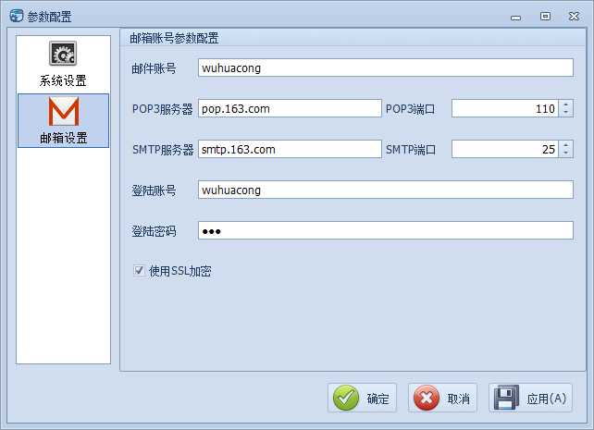Focus the 邮件账号 input field
The height and width of the screenshot is (430, 594).
385,68
